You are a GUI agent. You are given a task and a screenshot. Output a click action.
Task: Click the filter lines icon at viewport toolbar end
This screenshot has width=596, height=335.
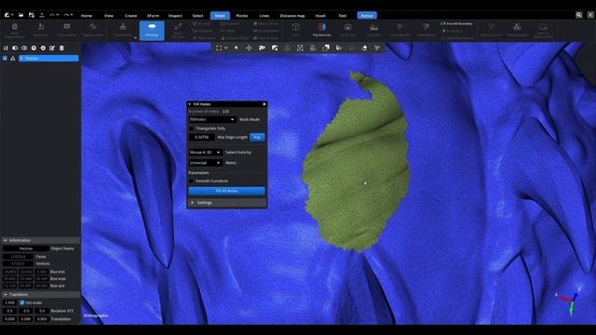click(377, 47)
